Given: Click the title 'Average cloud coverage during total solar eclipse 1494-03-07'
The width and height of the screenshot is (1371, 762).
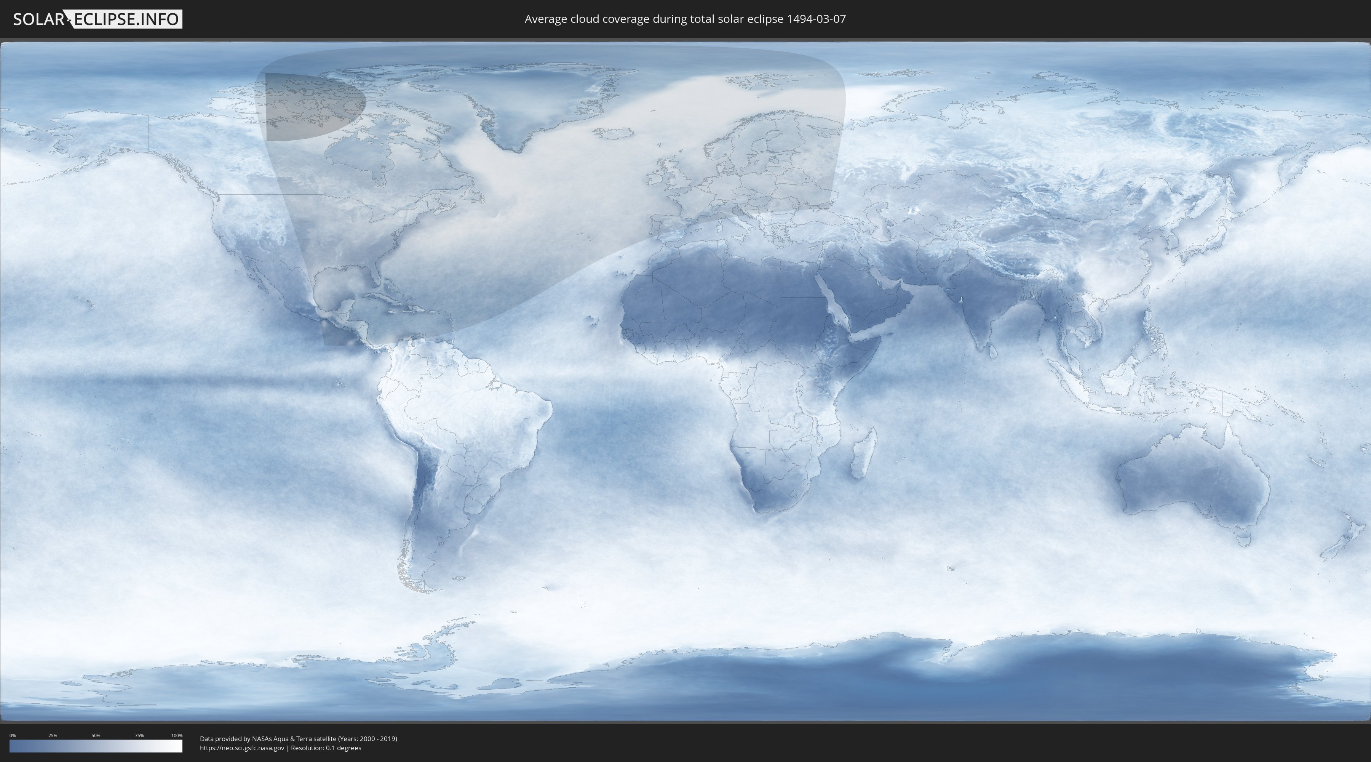Looking at the screenshot, I should pyautogui.click(x=685, y=19).
